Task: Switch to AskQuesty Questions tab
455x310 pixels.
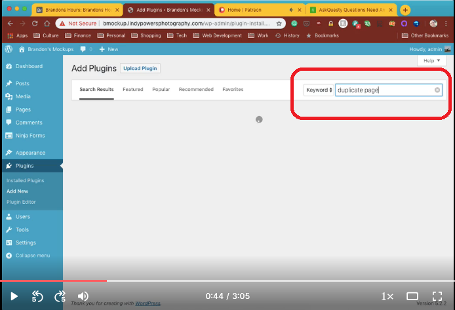Action: click(x=351, y=10)
